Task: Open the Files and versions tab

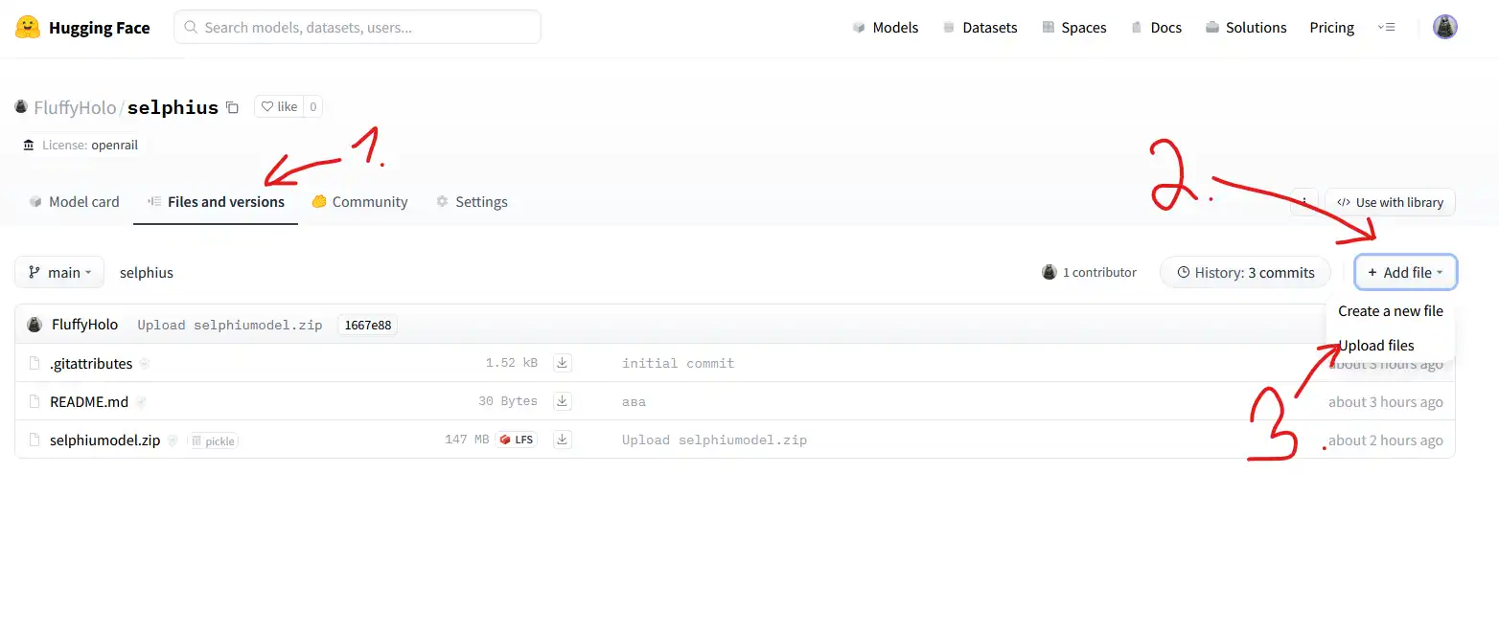Action: tap(216, 201)
